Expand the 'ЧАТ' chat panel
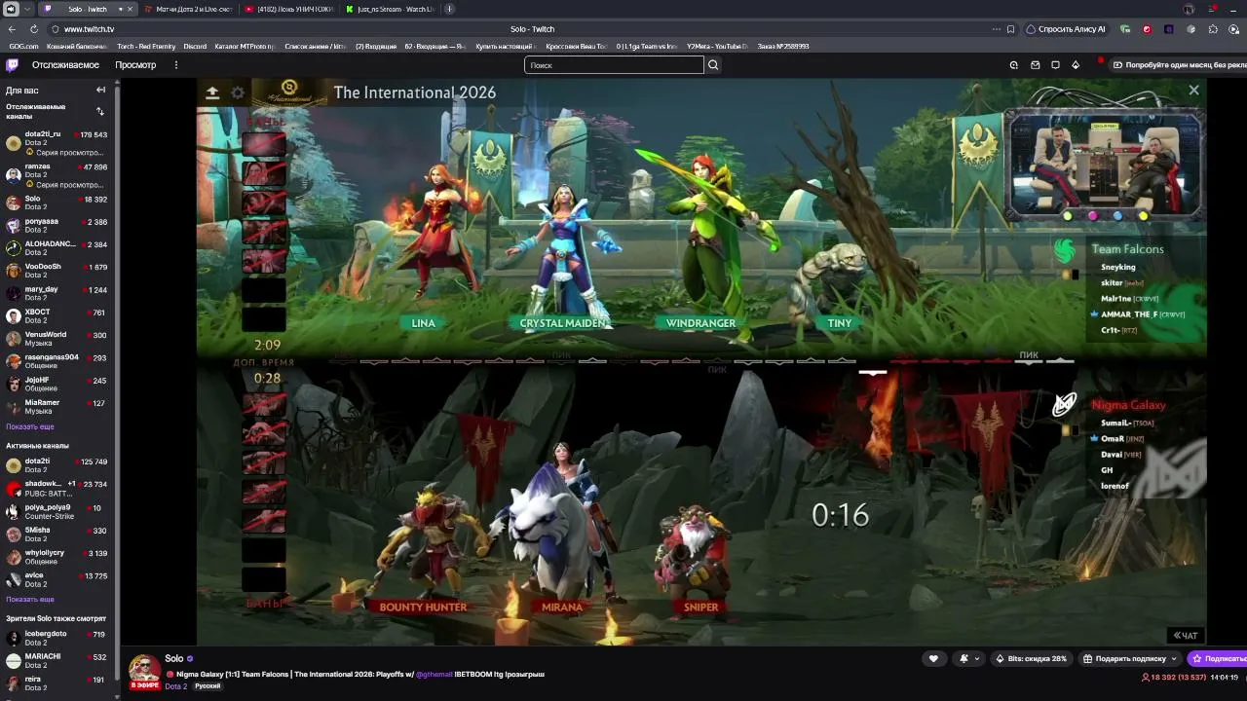The width and height of the screenshot is (1247, 701). 1186,636
